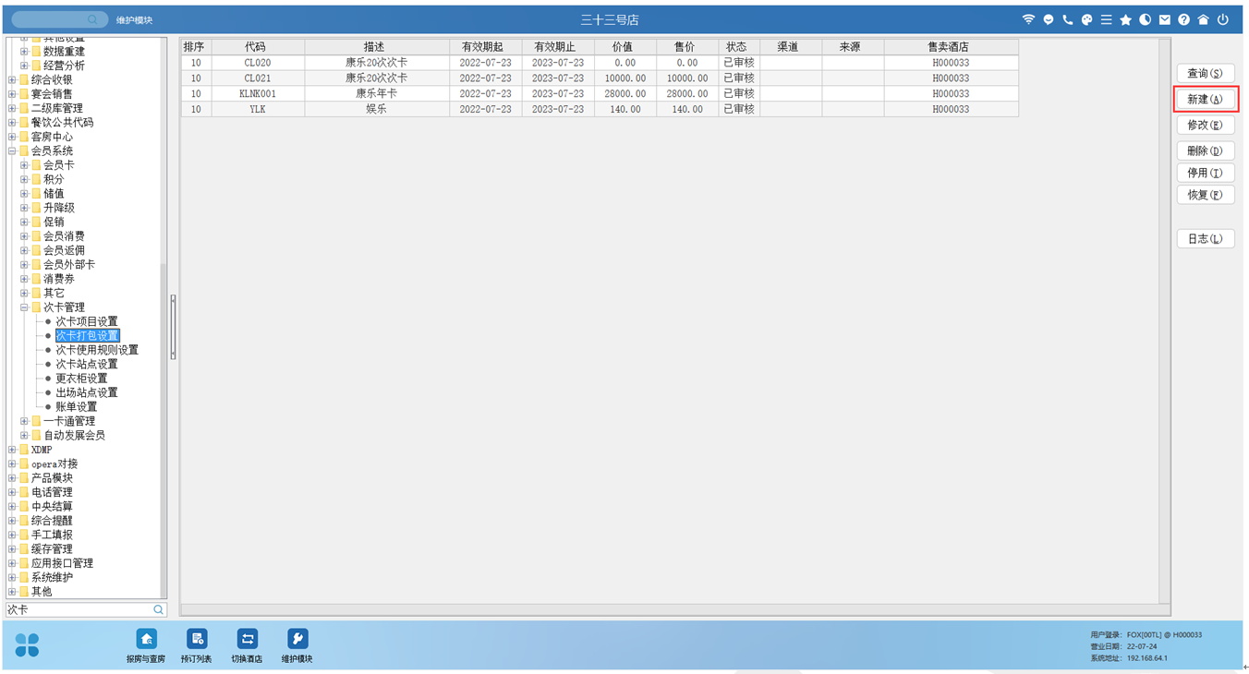Click the 有效期起 column header

(x=485, y=46)
